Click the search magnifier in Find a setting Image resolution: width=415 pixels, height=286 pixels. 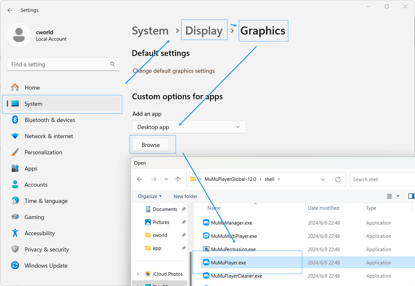[x=112, y=64]
